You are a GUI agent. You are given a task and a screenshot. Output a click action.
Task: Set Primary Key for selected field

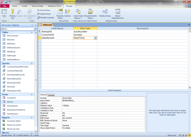tap(12, 14)
